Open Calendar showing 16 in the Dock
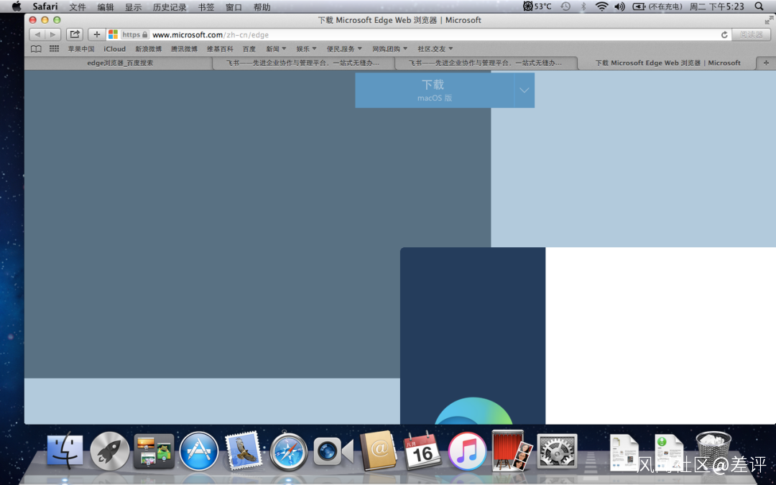This screenshot has height=485, width=776. pos(422,451)
